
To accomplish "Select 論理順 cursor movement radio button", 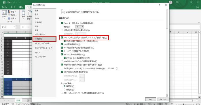I will click(65, 86).
